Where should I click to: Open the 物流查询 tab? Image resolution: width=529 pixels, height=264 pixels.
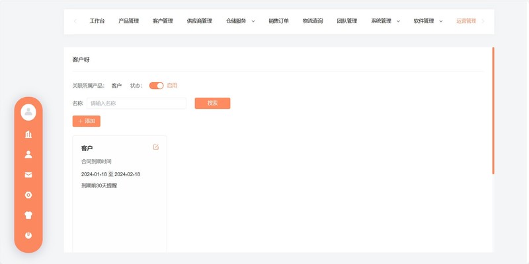[313, 21]
